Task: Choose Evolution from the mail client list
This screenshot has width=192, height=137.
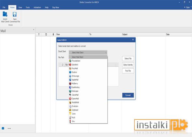Action: [x=88, y=106]
